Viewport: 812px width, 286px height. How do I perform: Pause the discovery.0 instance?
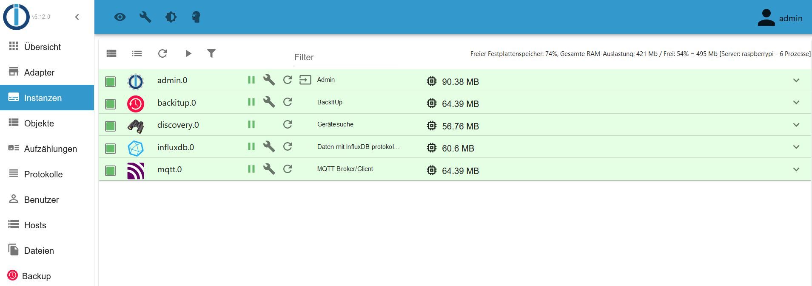click(x=251, y=124)
